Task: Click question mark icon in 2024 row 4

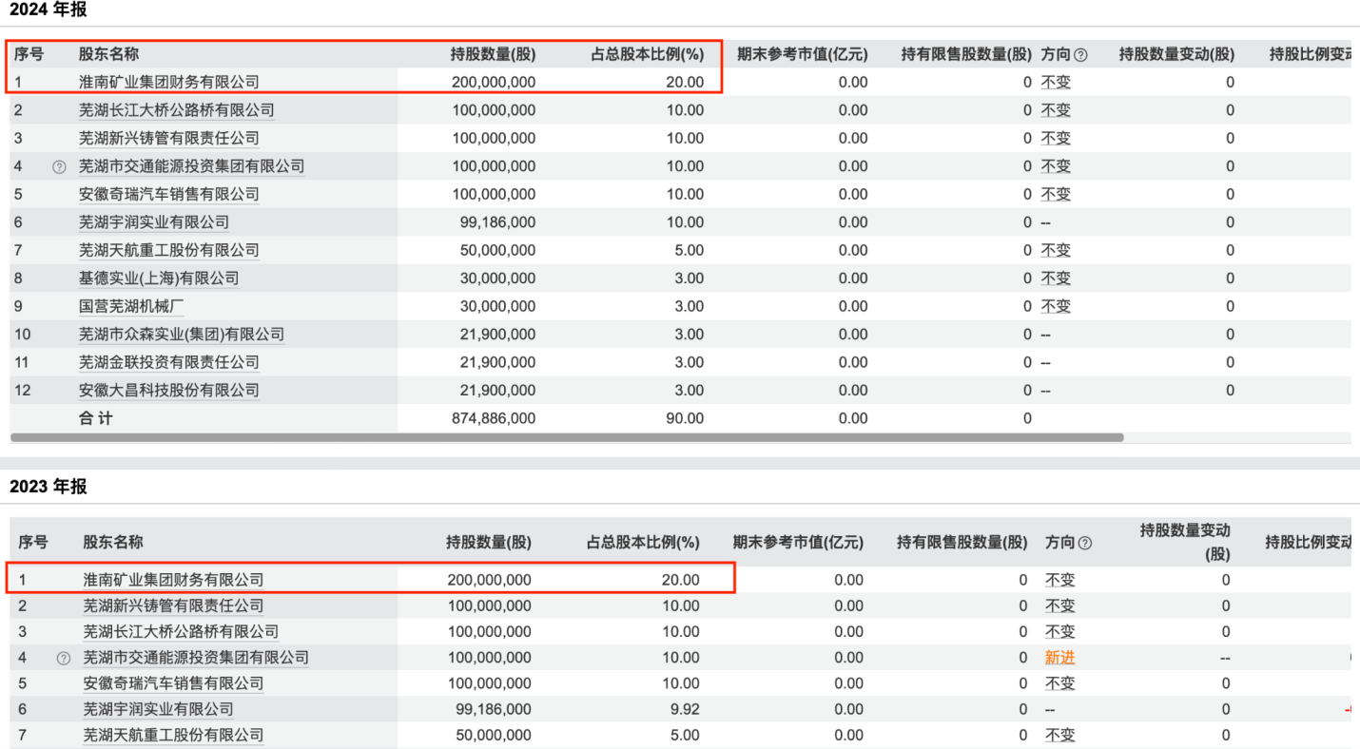Action: 59,166
